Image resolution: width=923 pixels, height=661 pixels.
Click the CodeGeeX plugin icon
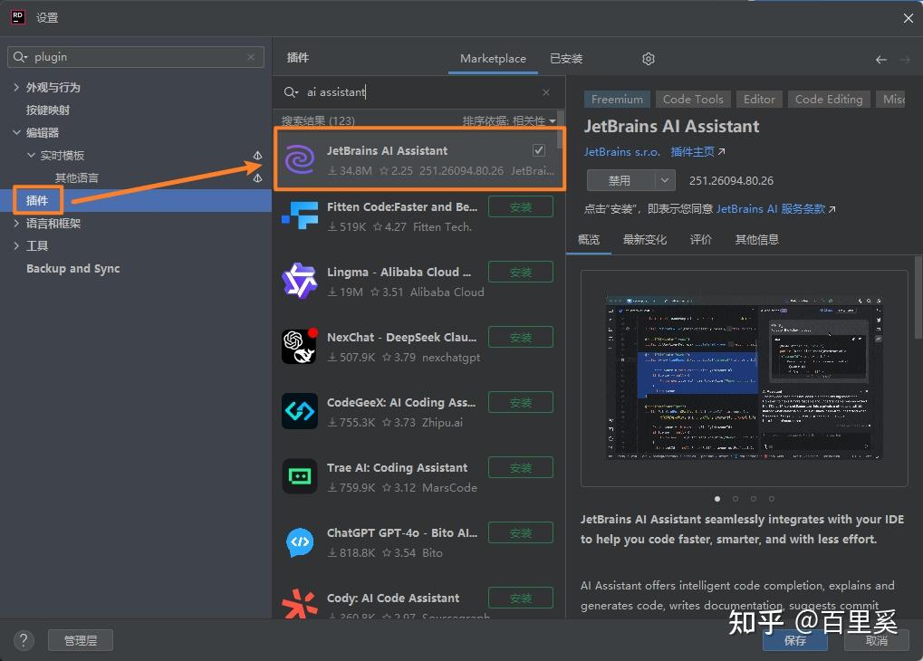[300, 411]
